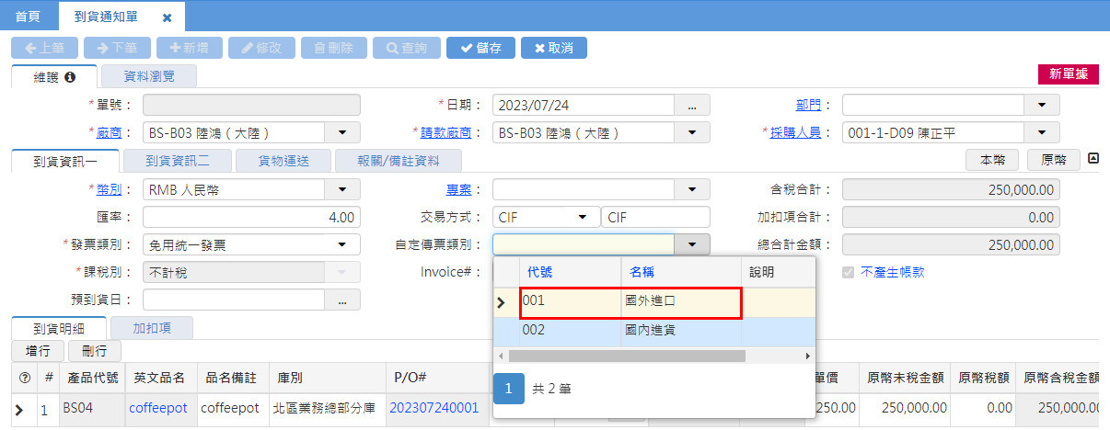Open the coffeepot link in 英文品名 column

pyautogui.click(x=157, y=407)
